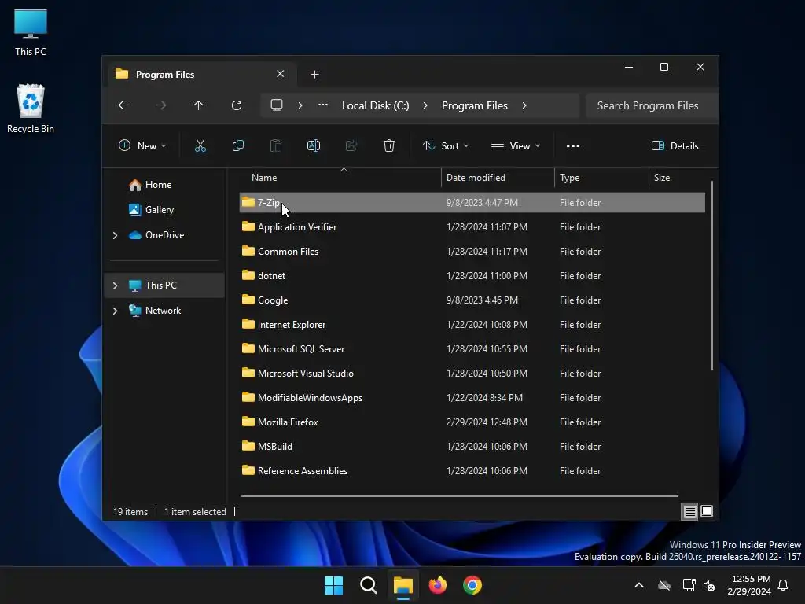Select the Program Files tab

pyautogui.click(x=200, y=75)
